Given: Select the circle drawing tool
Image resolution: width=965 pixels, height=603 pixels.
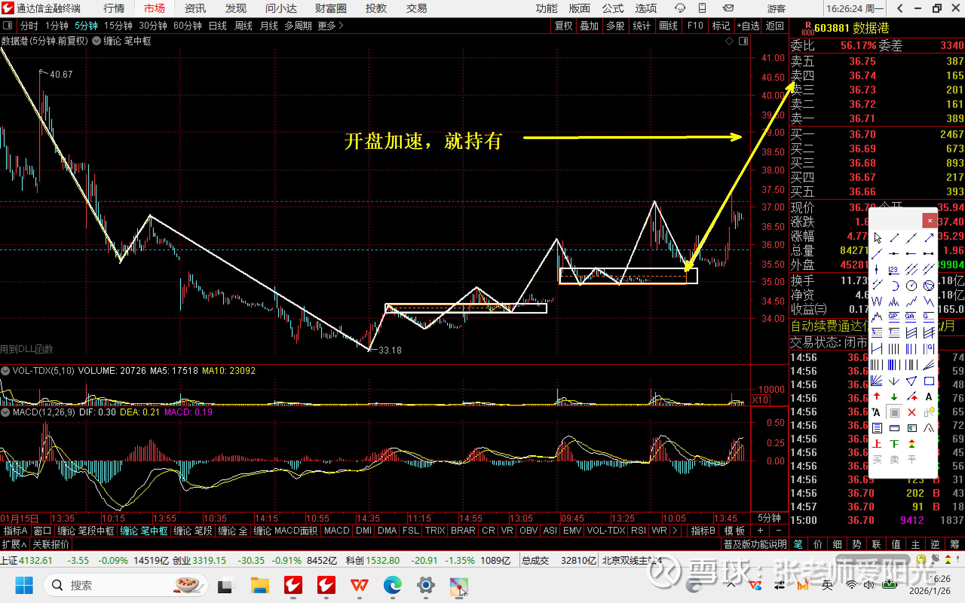Looking at the screenshot, I should click(x=911, y=286).
